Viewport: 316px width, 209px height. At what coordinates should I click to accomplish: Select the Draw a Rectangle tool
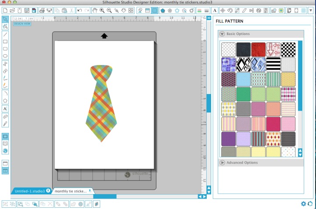tap(5, 42)
